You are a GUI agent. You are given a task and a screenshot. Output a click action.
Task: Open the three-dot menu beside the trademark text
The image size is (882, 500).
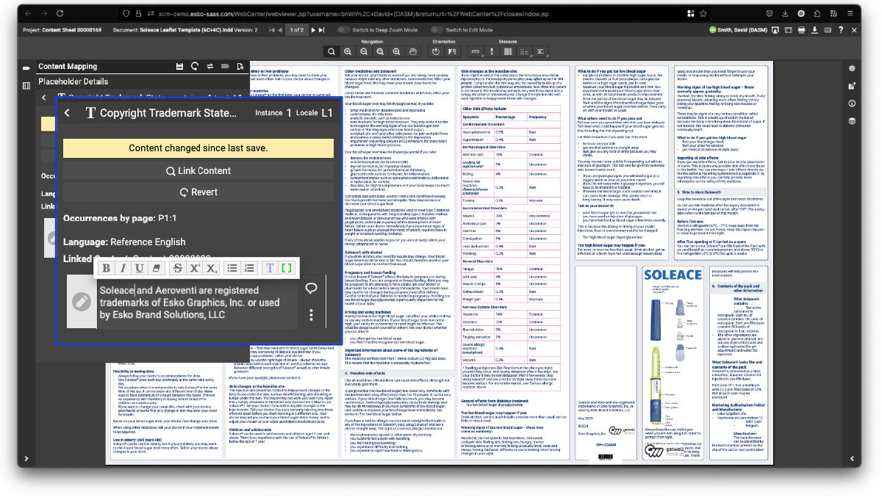[312, 315]
